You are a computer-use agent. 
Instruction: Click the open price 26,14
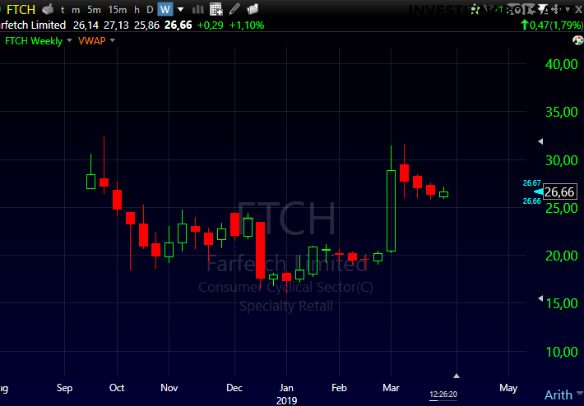coord(86,25)
